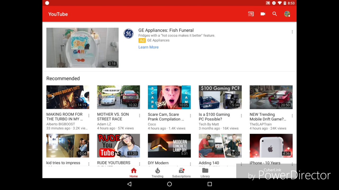Select channel name TheSLAPTrain
Viewport: 339px width, 190px height.
261,124
